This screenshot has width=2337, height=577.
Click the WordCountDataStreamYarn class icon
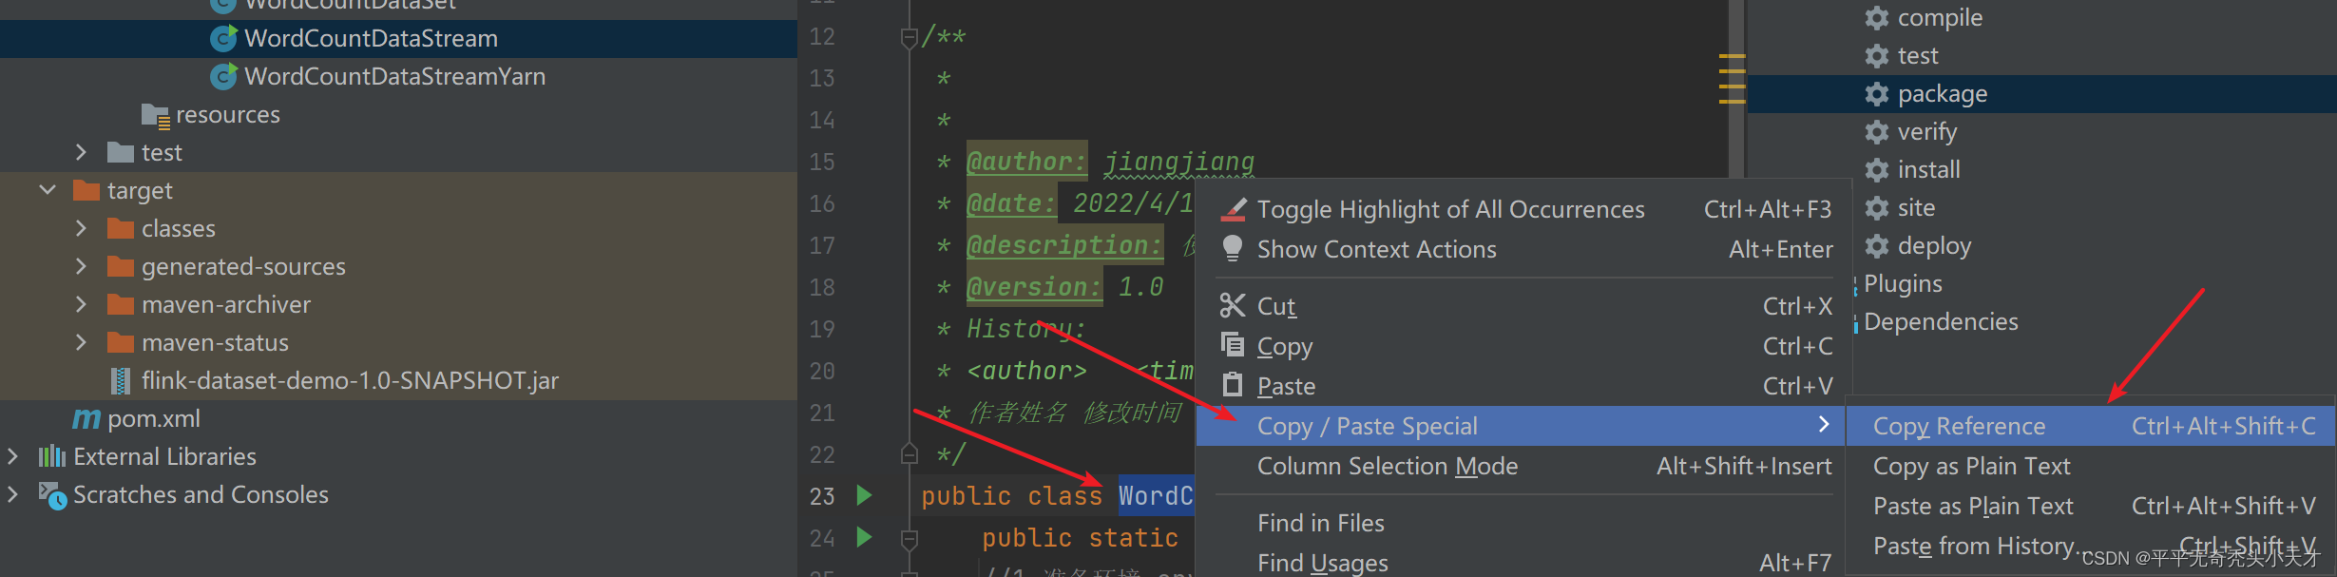223,76
